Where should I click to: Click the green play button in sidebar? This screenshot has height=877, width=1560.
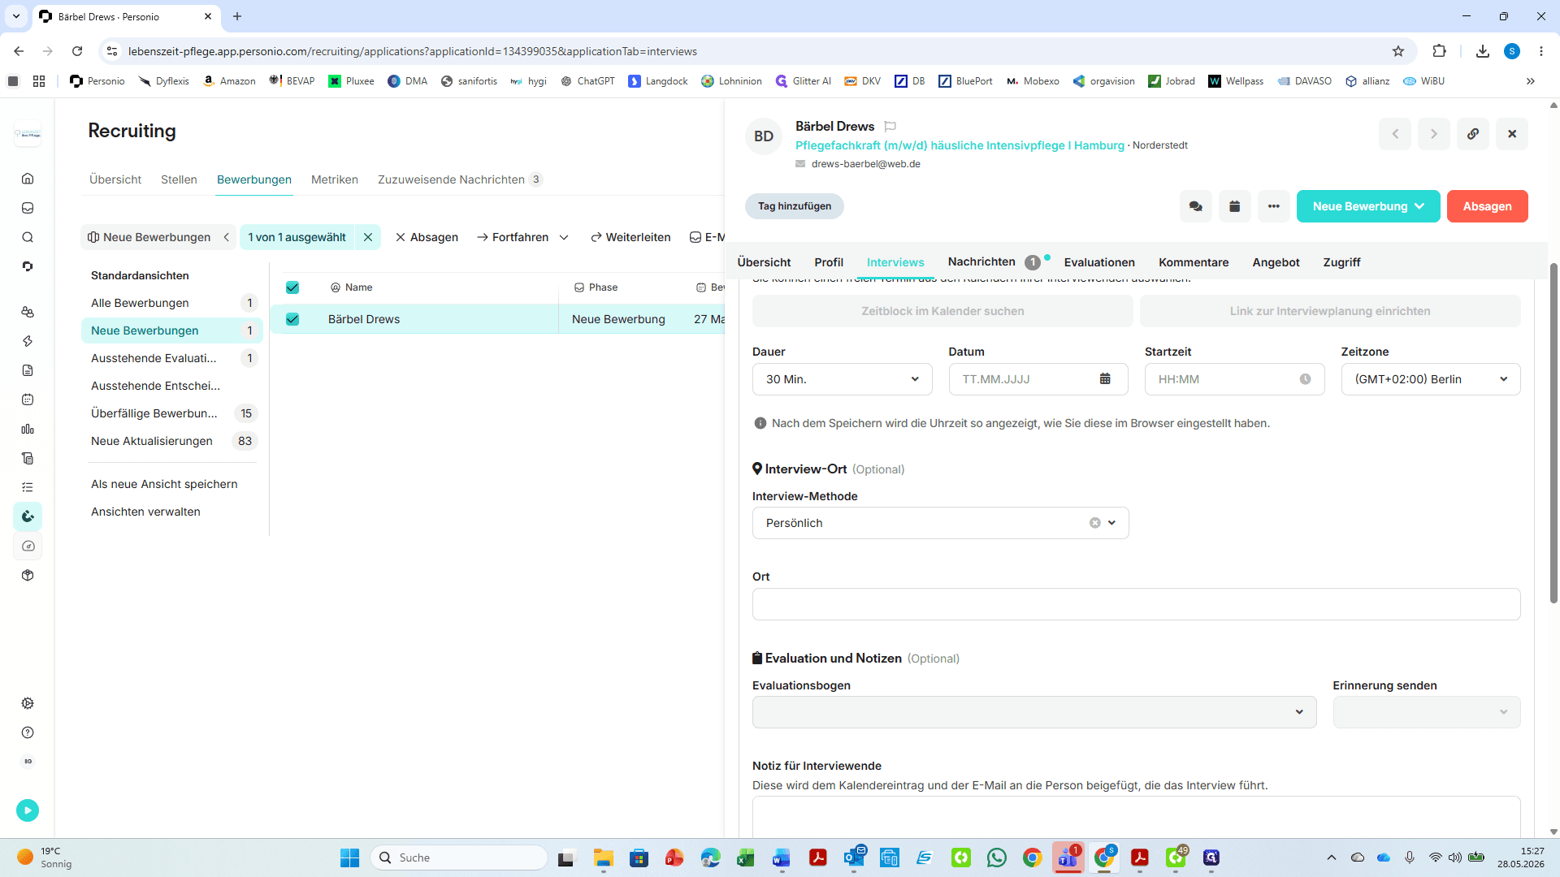click(x=28, y=810)
